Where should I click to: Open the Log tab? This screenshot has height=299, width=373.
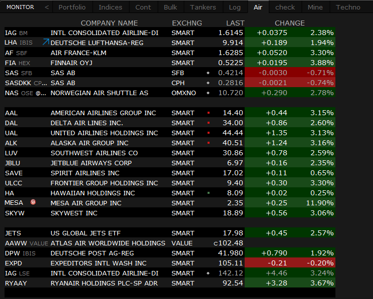[235, 7]
